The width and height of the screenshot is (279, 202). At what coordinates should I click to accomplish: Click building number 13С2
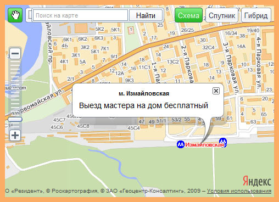point(172,62)
